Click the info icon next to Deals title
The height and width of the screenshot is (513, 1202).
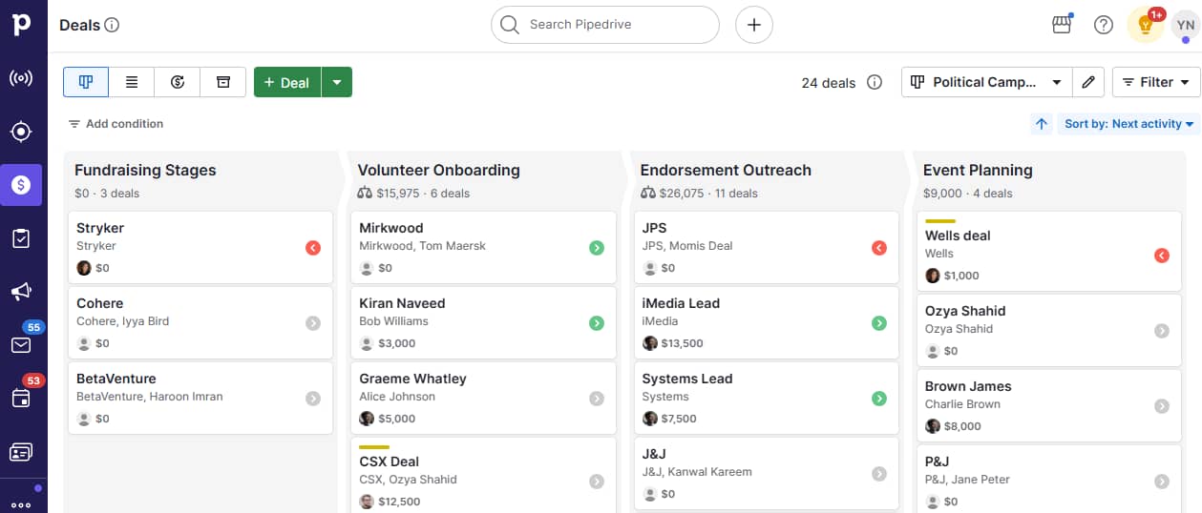click(x=112, y=25)
